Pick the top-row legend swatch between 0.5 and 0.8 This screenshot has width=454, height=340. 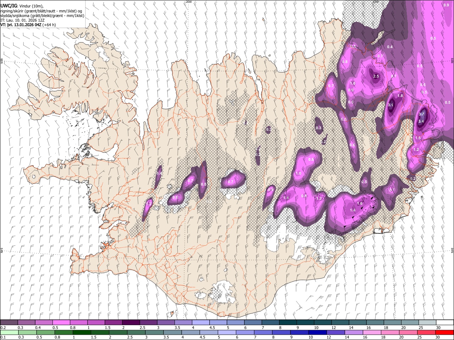61,323
